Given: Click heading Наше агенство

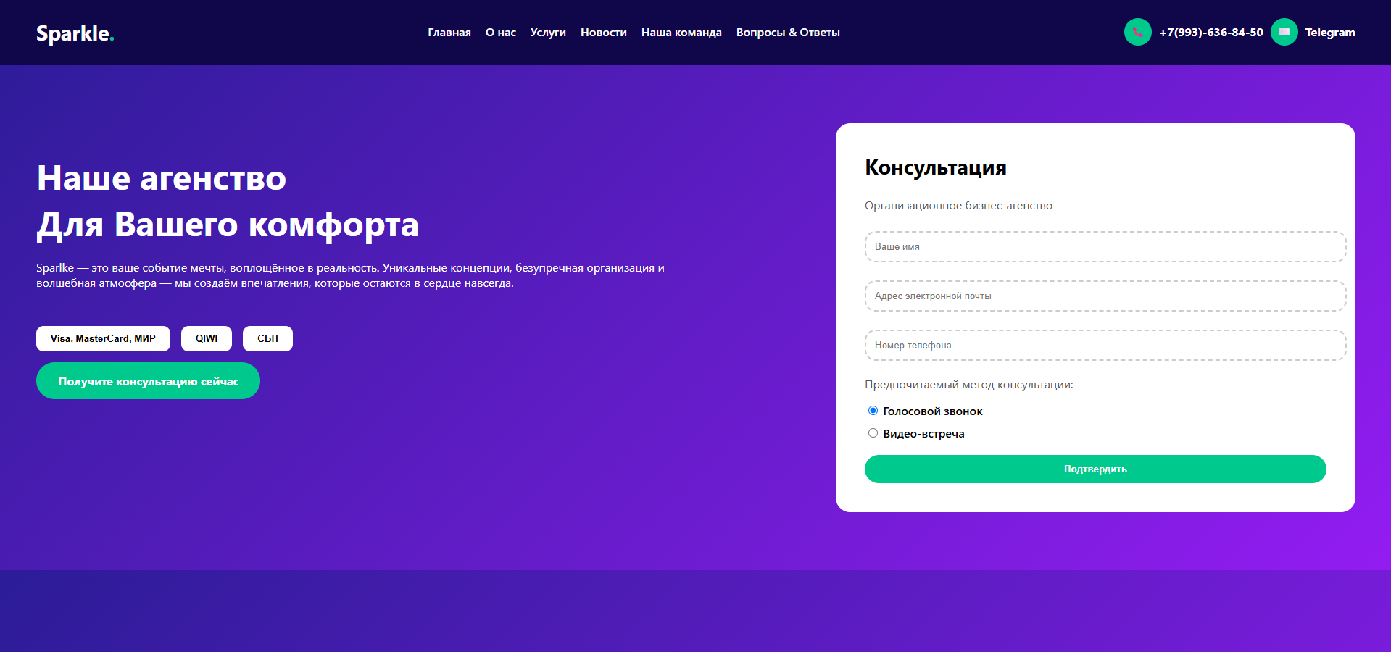Looking at the screenshot, I should click(162, 178).
